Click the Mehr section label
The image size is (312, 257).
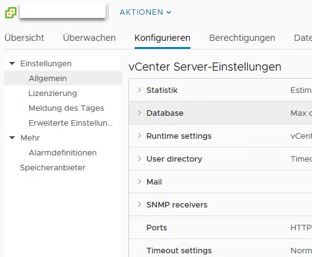tap(30, 138)
